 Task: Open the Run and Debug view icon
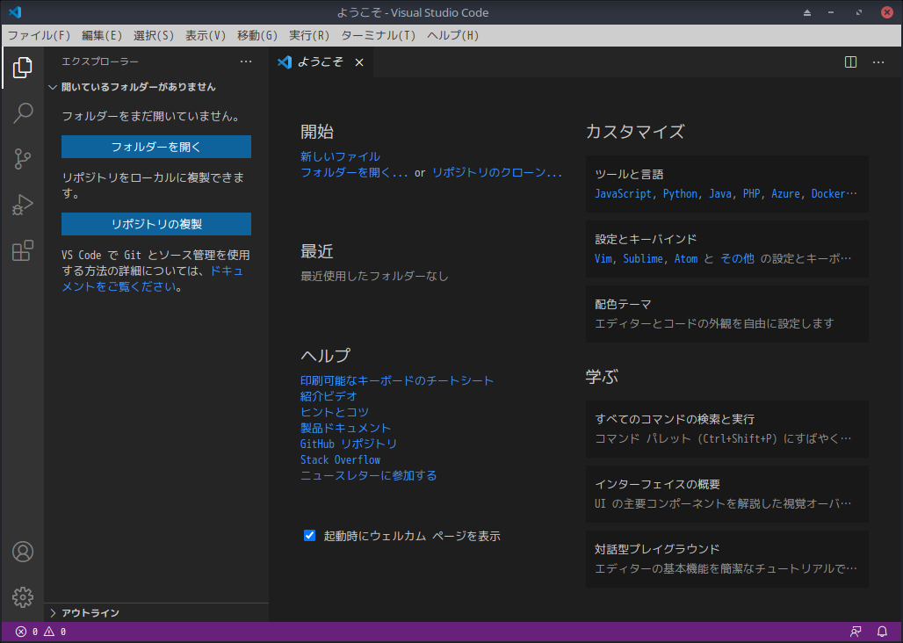[23, 205]
